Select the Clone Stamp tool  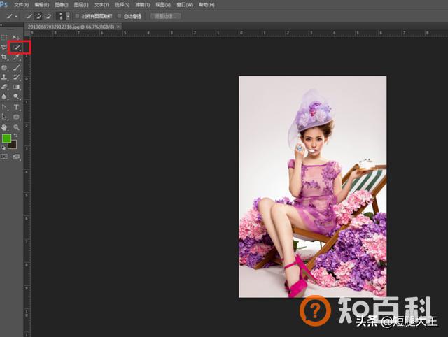point(4,78)
